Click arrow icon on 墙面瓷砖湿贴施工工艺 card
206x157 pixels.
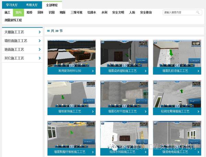coord(146,71)
